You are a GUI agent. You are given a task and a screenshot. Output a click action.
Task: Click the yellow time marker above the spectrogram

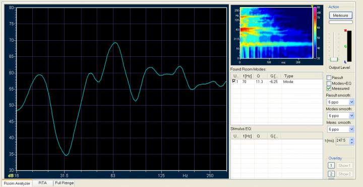coord(312,6)
